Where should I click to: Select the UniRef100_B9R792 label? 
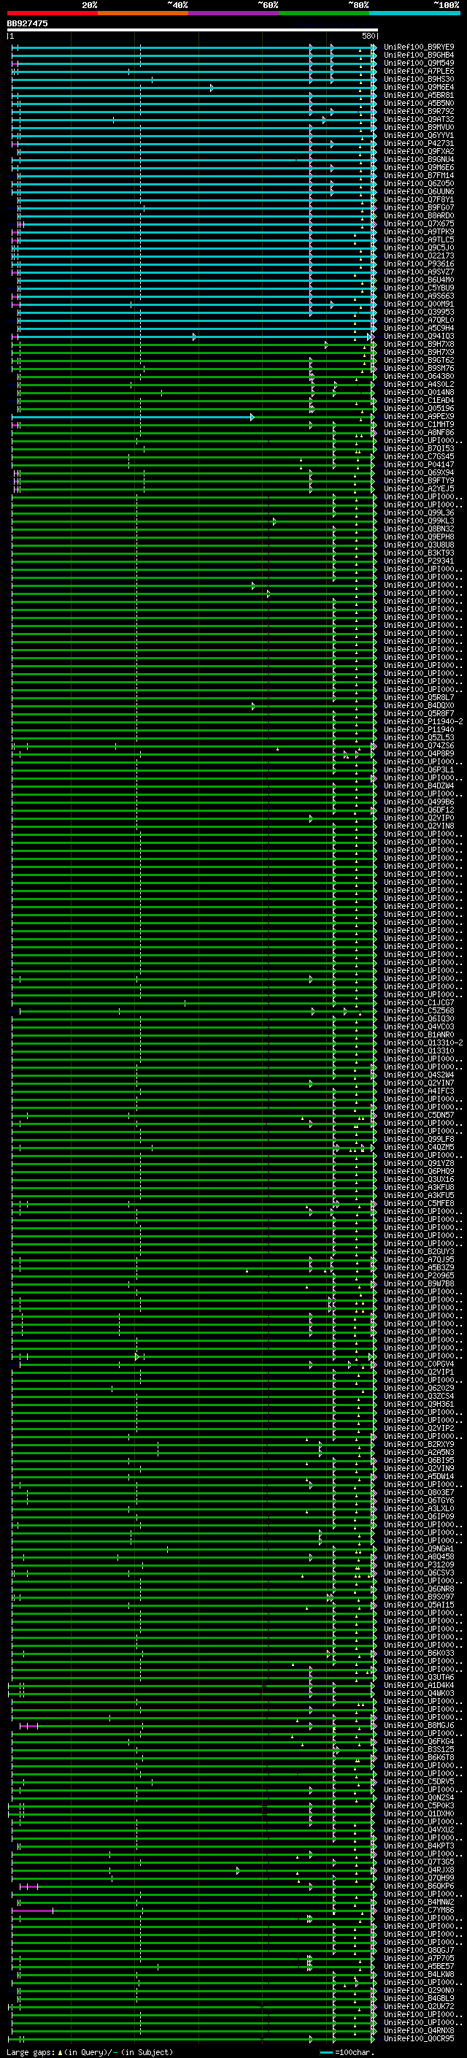[x=419, y=111]
